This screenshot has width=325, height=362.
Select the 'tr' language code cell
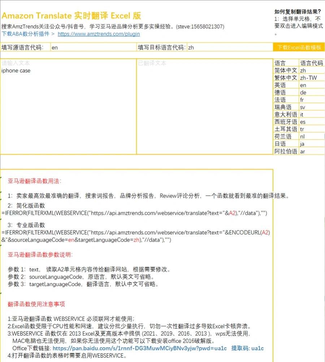coord(312,129)
